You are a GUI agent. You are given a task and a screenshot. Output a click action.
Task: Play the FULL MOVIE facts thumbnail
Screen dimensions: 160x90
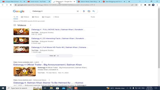click(x=21, y=32)
